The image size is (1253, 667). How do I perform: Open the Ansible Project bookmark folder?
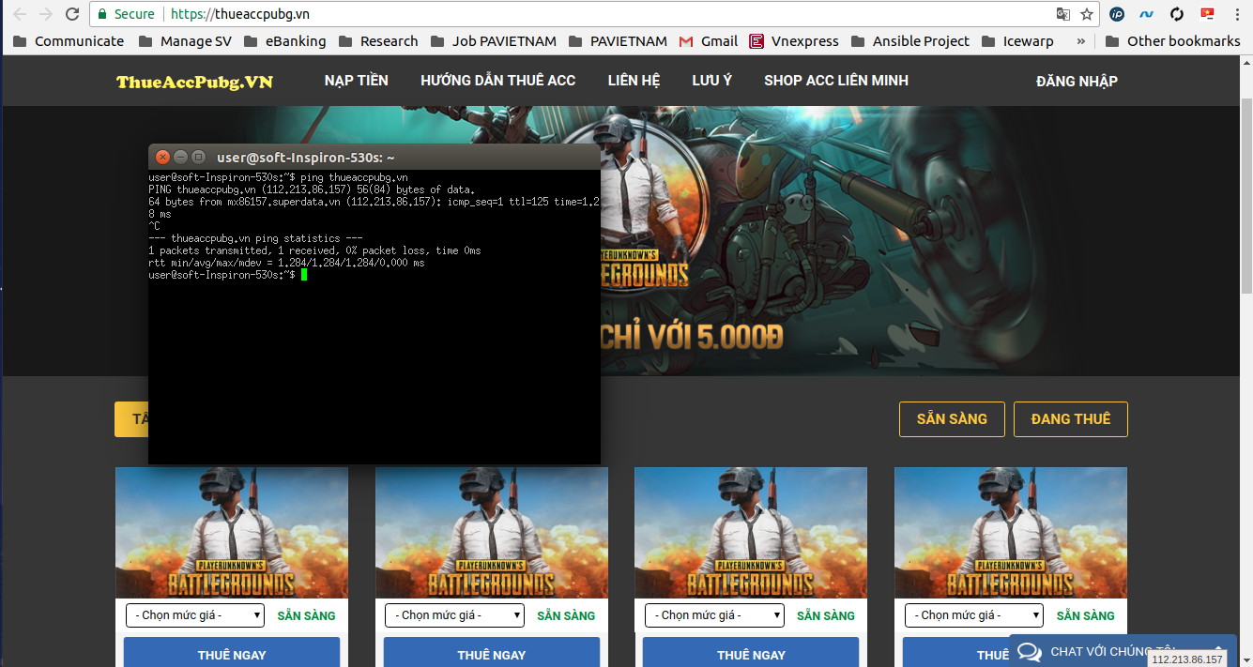tap(910, 41)
